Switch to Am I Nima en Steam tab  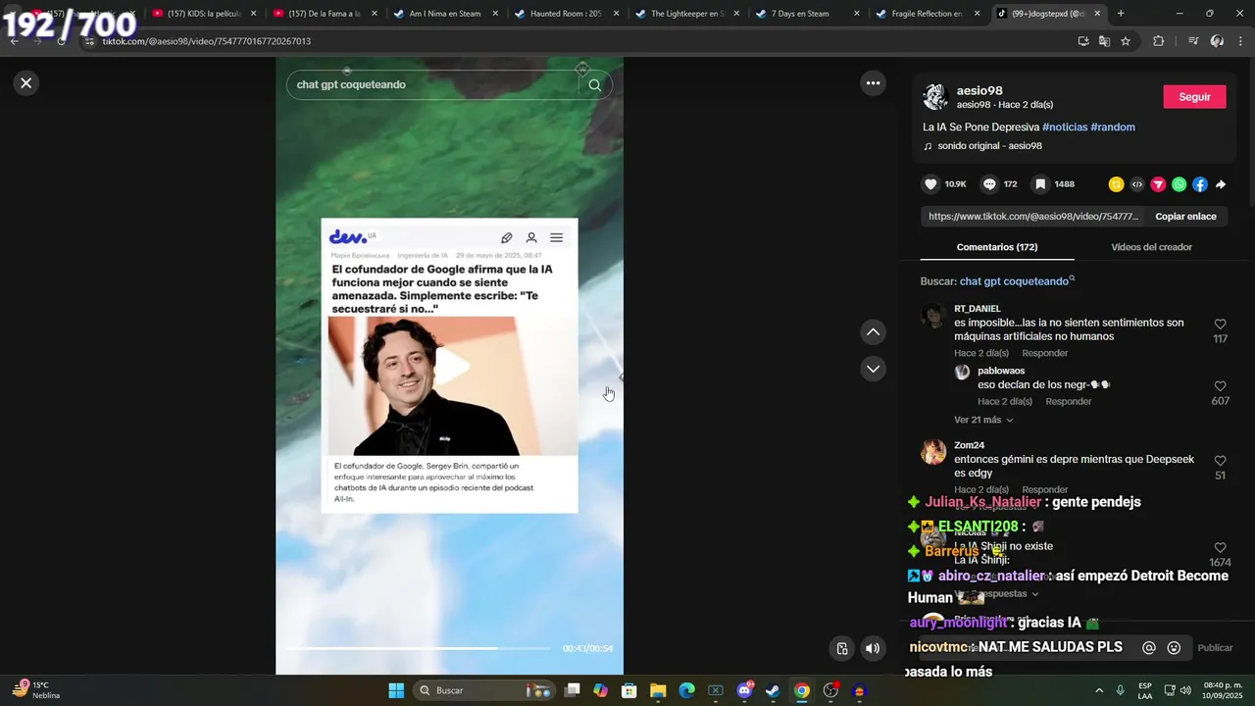(444, 14)
